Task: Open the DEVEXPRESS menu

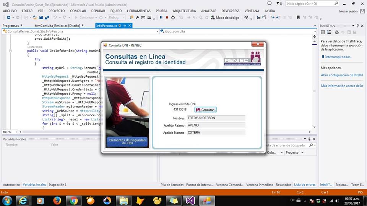Action: pyautogui.click(x=231, y=11)
